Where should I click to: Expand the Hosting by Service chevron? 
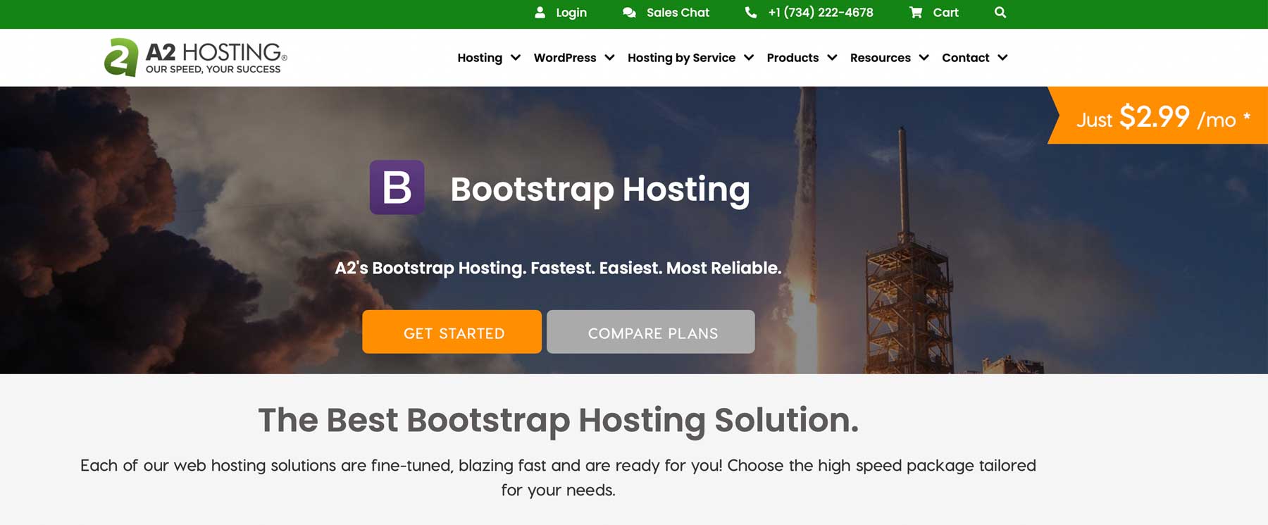pos(749,58)
